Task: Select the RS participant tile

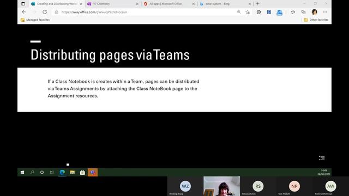Action: coord(258,186)
